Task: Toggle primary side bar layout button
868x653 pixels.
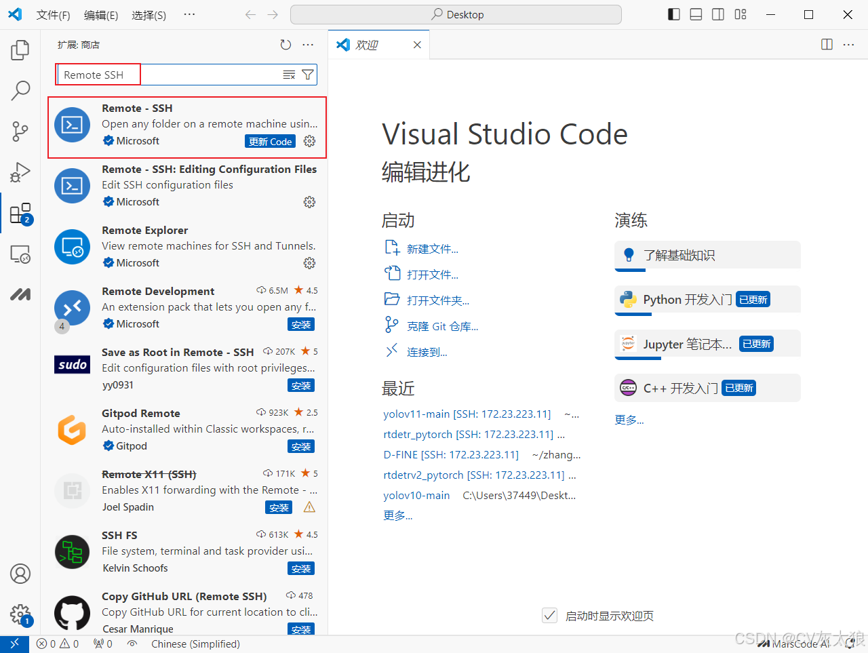Action: (674, 14)
